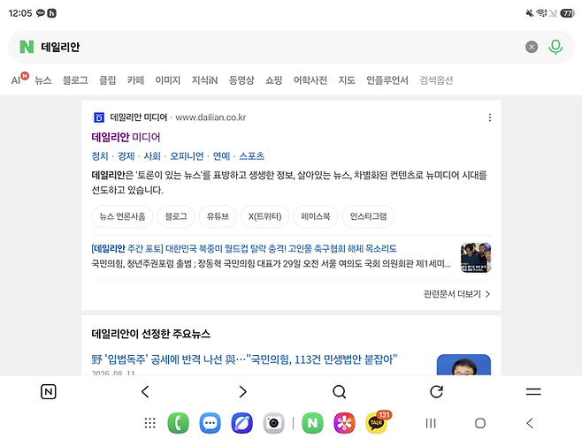Open 검색옵션 search options
The height and width of the screenshot is (438, 582).
(x=436, y=80)
